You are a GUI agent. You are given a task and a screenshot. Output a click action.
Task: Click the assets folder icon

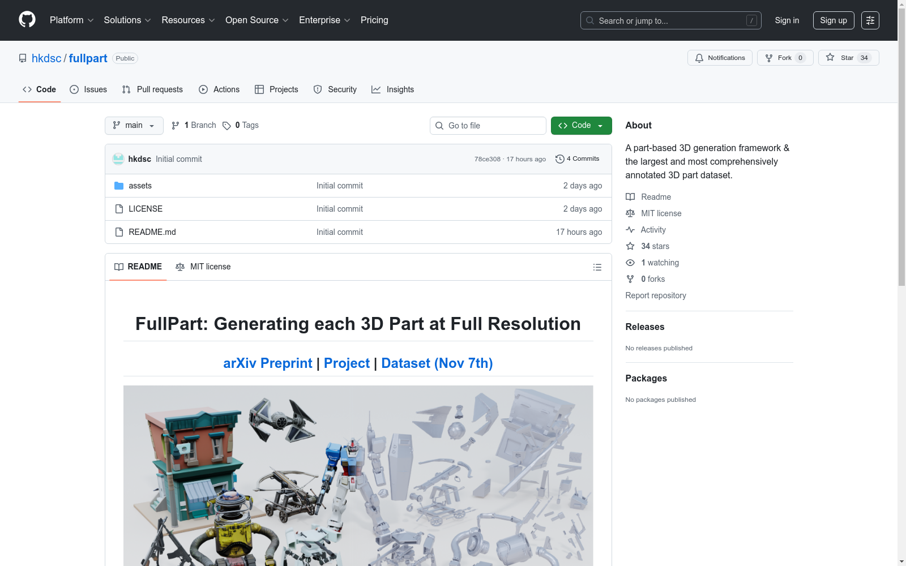point(119,186)
